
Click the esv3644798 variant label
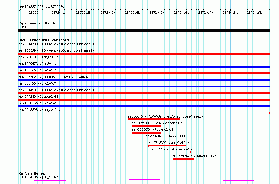56,44
